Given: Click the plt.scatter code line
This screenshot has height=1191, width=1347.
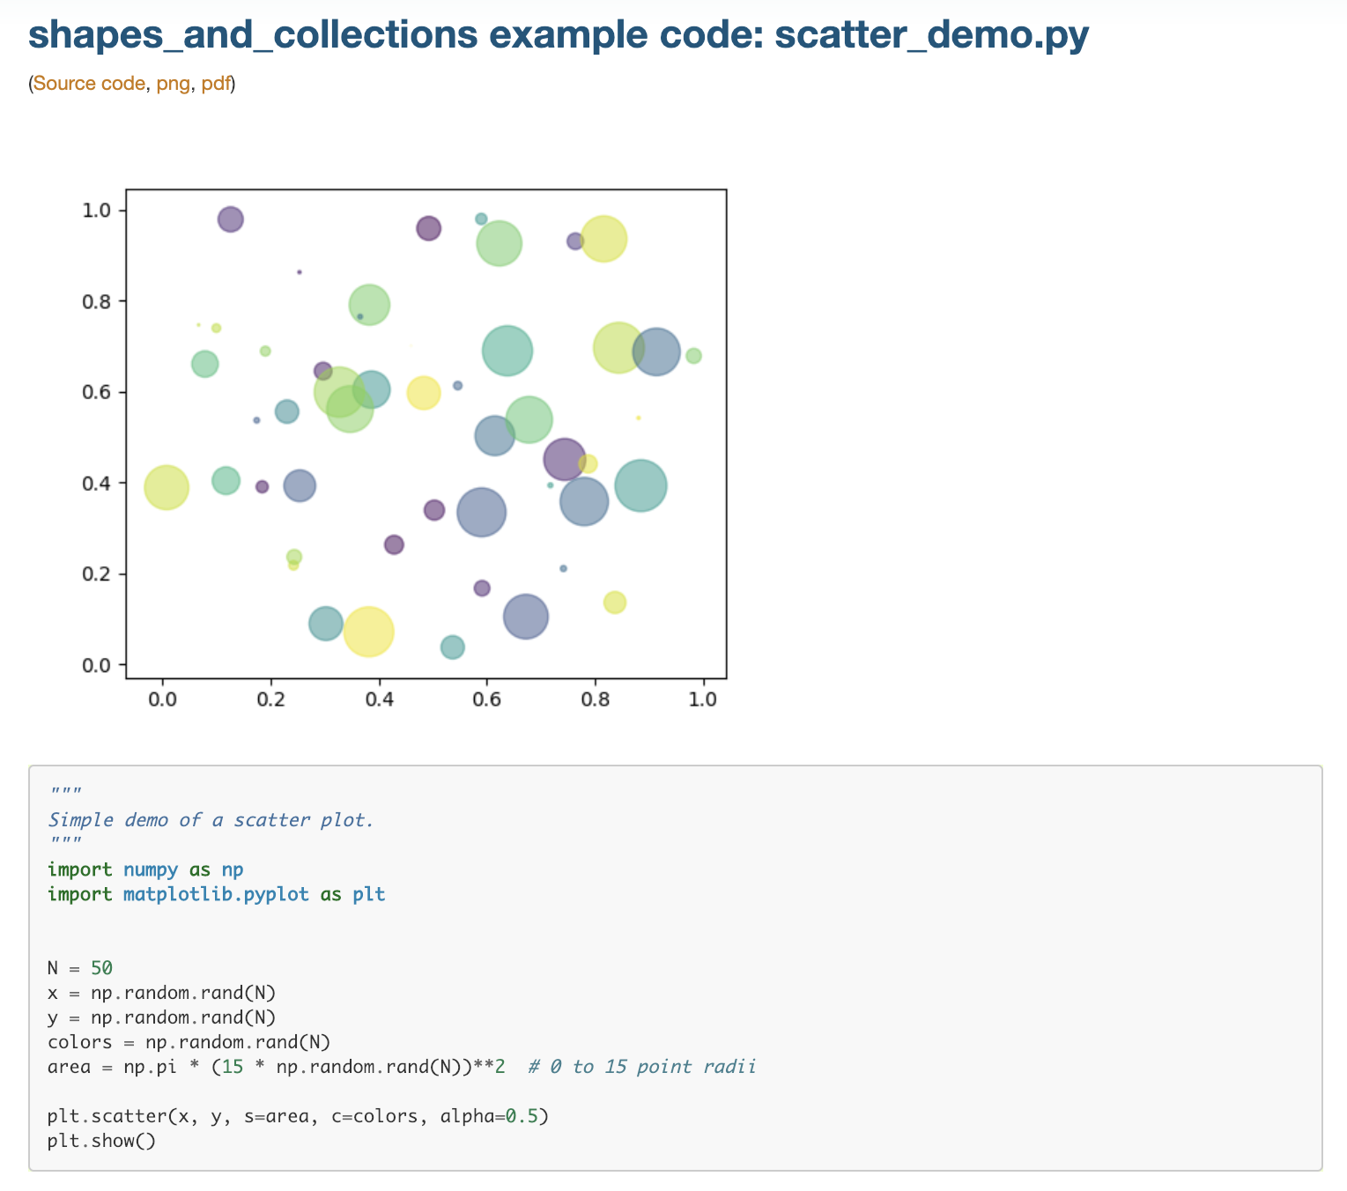Looking at the screenshot, I should tap(298, 1116).
